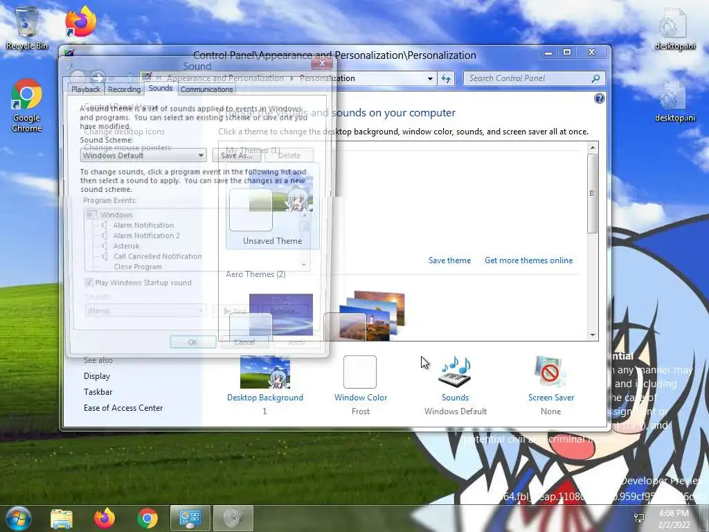Select Alarm Notification 2 program event
Screen dimensions: 709x532
(x=146, y=236)
